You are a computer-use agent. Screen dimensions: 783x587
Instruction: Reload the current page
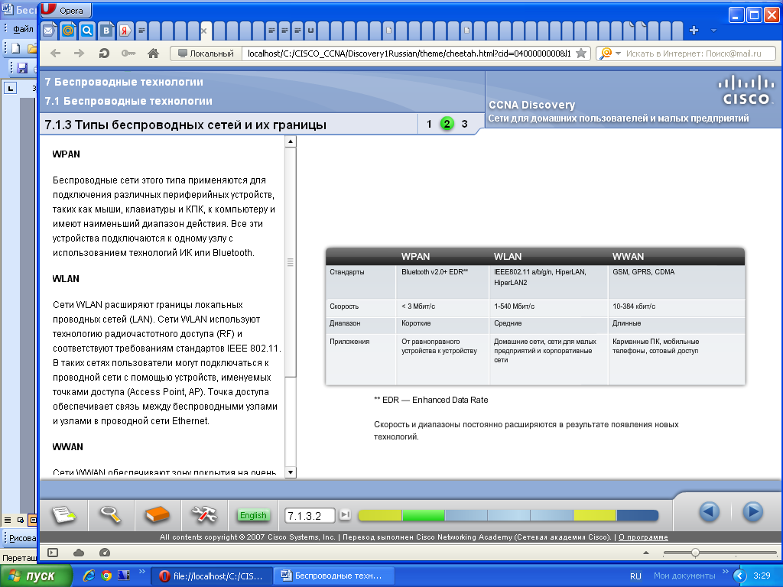click(x=104, y=53)
